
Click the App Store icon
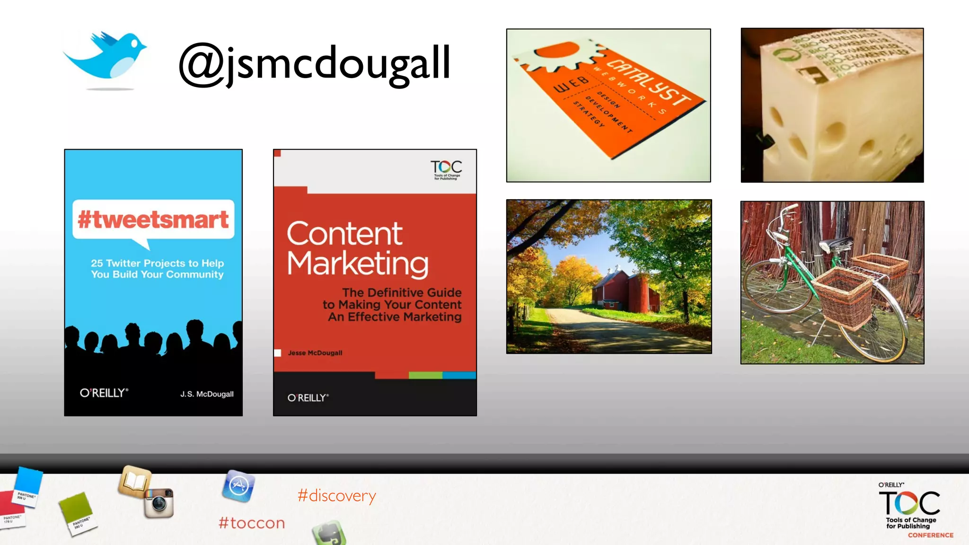(x=238, y=486)
